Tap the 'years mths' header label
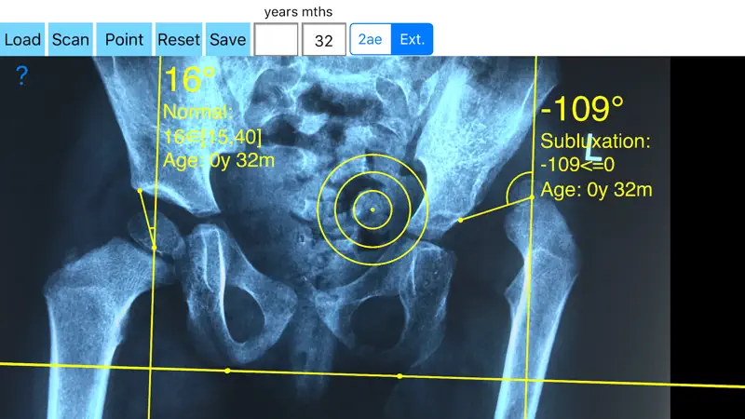The image size is (745, 419). pos(298,12)
